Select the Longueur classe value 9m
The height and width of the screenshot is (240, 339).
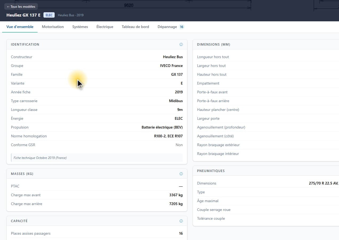pos(180,110)
